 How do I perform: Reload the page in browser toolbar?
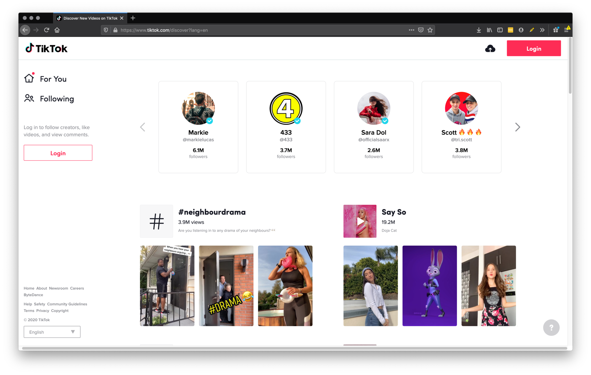tap(46, 30)
